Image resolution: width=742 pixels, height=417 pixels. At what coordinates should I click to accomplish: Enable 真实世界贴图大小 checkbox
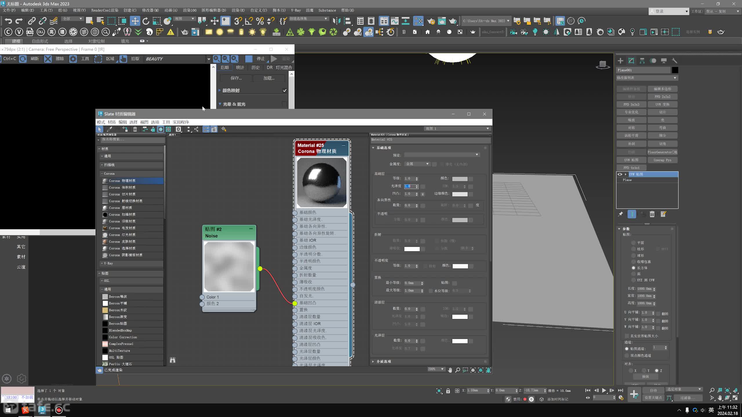pos(627,336)
